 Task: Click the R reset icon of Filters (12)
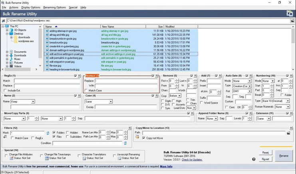(130, 128)
